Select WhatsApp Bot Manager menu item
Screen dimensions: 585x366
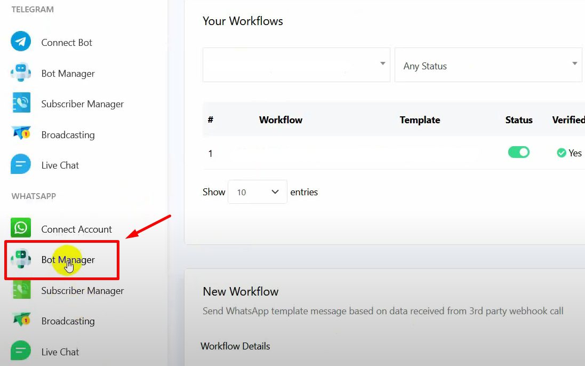68,260
